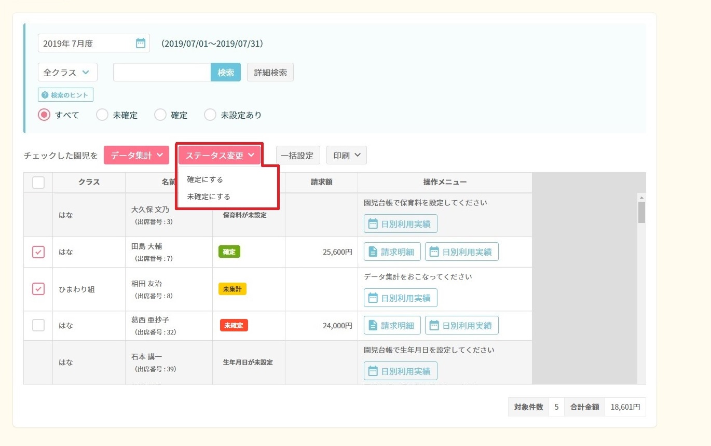Click the 検索 search button
Screen dimensions: 711x446
[x=226, y=73]
